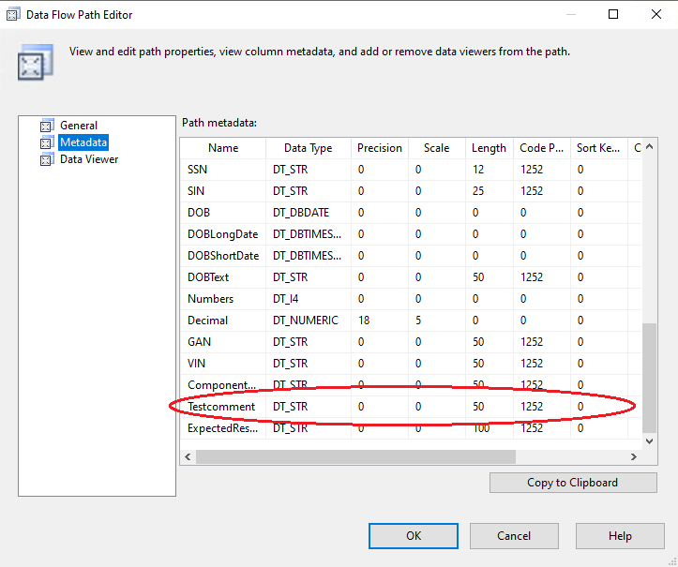Click the Metadata page icon
The width and height of the screenshot is (678, 567).
(x=46, y=142)
